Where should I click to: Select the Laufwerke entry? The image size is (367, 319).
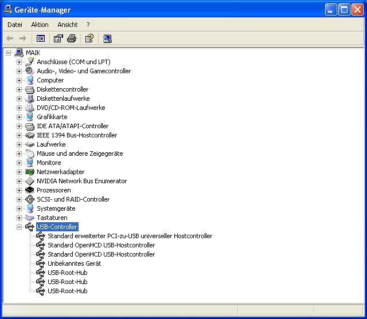tap(51, 144)
